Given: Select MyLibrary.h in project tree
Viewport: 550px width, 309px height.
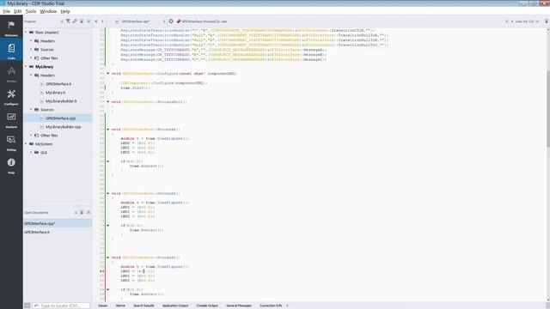Looking at the screenshot, I should pos(55,93).
